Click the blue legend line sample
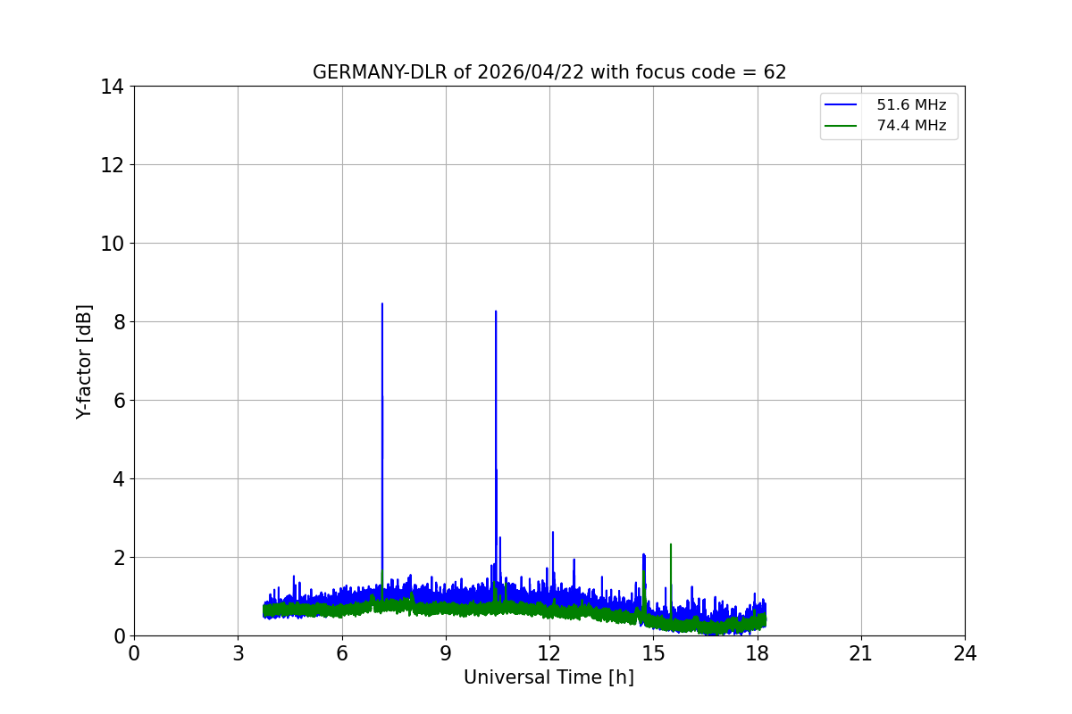The image size is (1072, 714). tap(841, 105)
